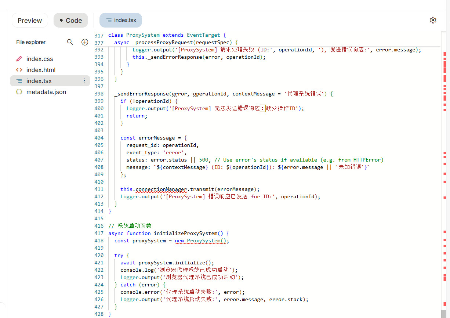Click the curly braces icon beside metadata.json
Image resolution: width=450 pixels, height=318 pixels.
click(19, 92)
